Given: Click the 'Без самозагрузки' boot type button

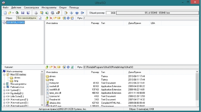Looking at the screenshot, I should point(27,18).
